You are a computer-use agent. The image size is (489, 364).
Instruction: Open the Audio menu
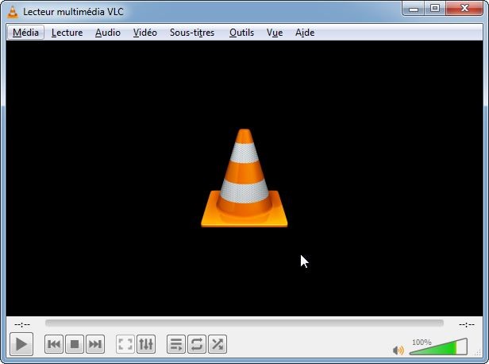pos(108,33)
